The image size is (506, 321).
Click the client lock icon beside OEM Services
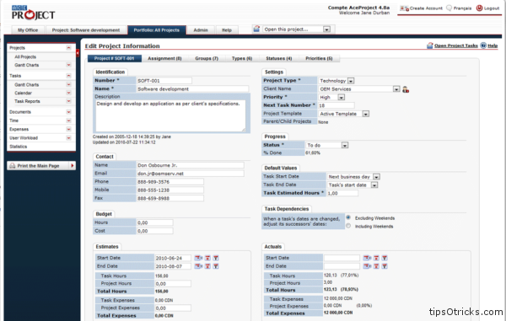[x=406, y=89]
